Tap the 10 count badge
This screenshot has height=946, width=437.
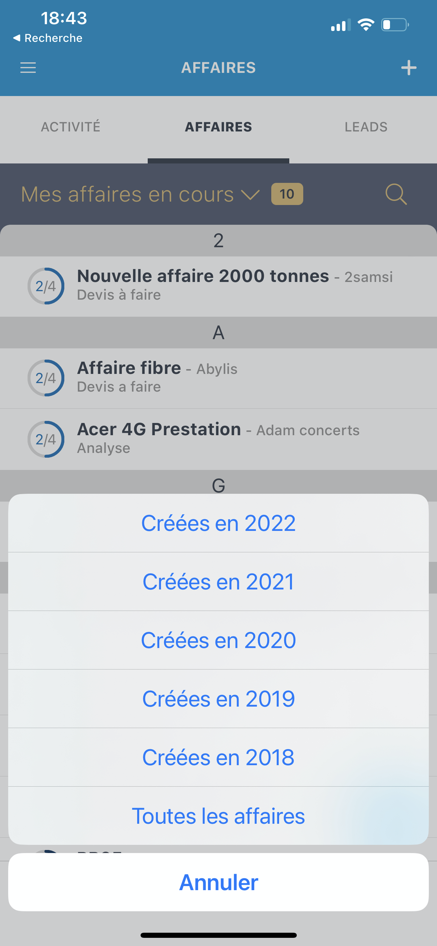287,194
